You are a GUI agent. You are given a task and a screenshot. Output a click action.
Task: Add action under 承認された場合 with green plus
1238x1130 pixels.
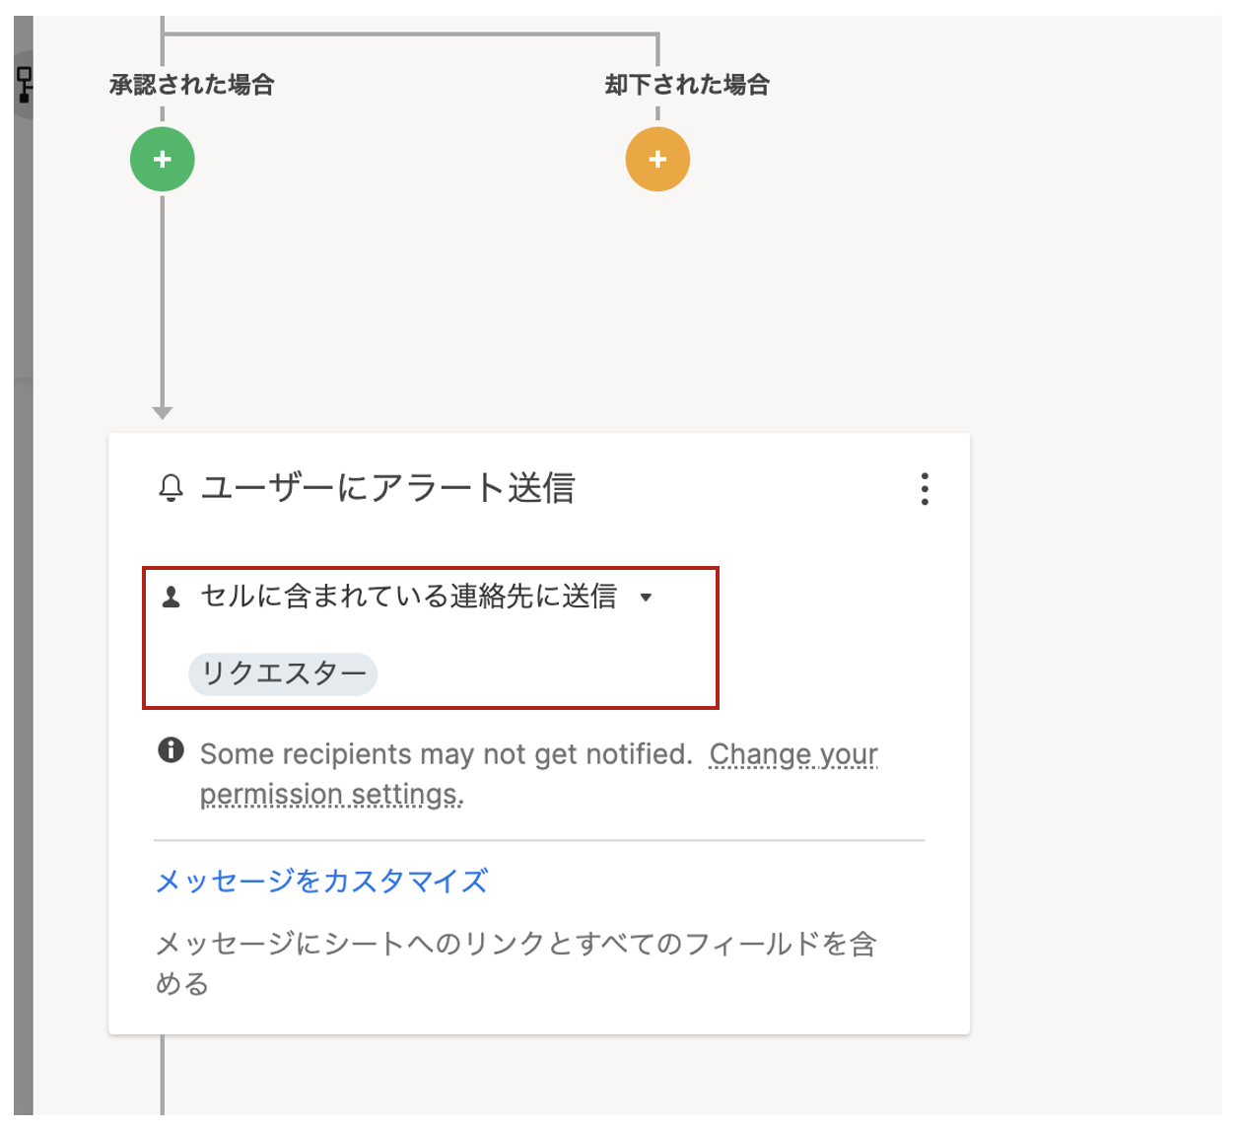pyautogui.click(x=163, y=159)
